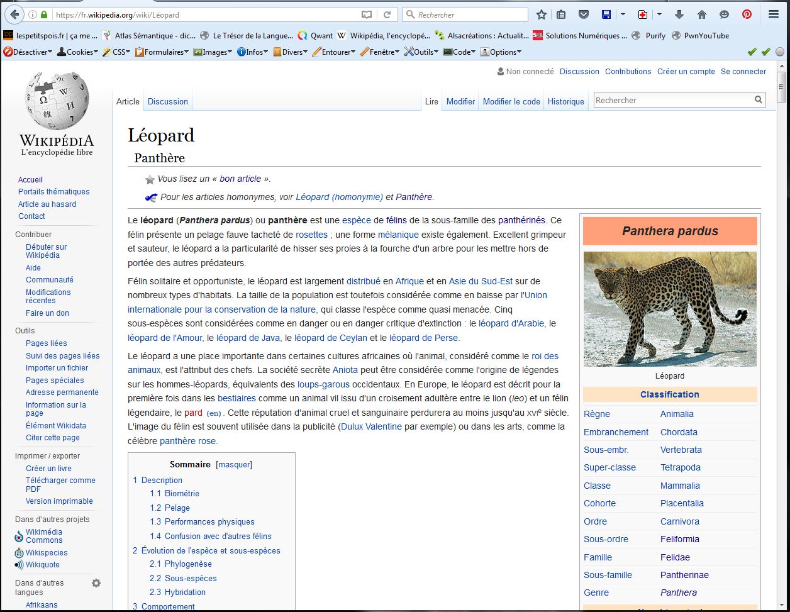Open the rosettes link in article
Image resolution: width=790 pixels, height=612 pixels.
point(311,235)
